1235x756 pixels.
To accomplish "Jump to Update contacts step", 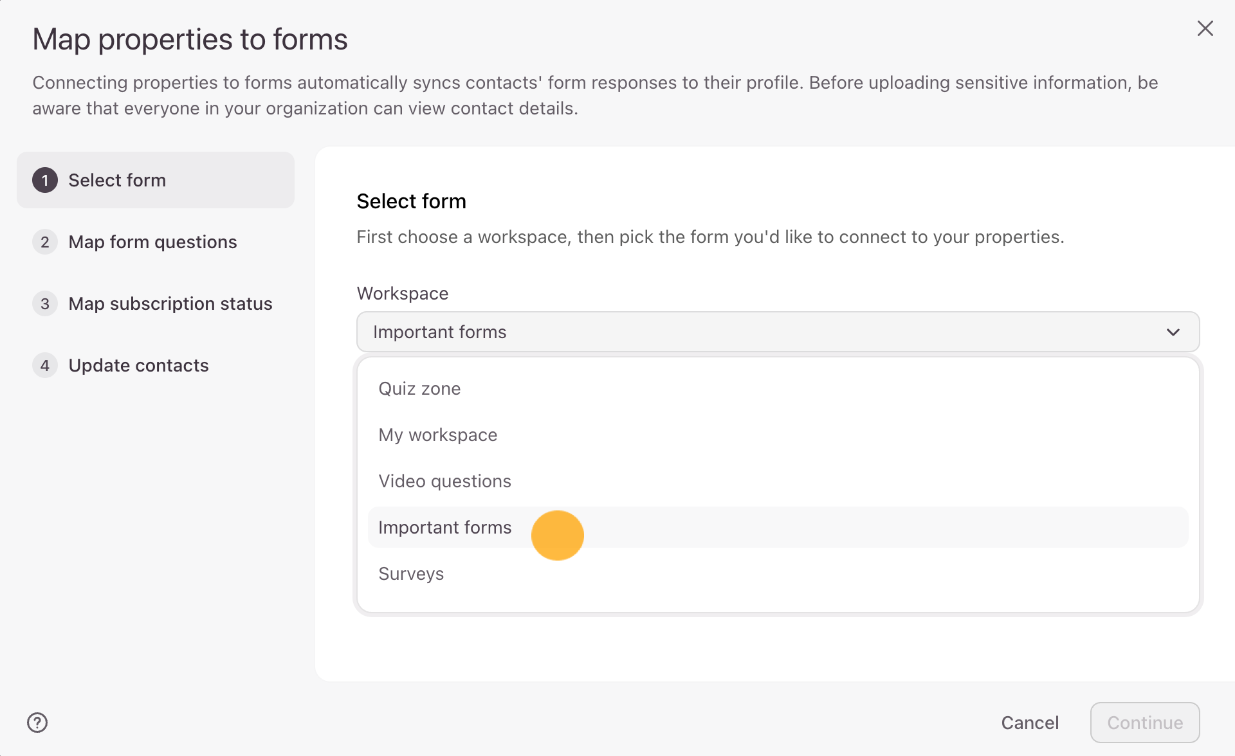I will click(x=138, y=366).
